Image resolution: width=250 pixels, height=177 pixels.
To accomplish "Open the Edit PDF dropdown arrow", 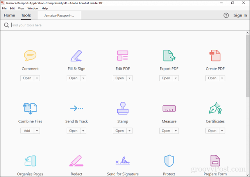I will click(x=129, y=78).
